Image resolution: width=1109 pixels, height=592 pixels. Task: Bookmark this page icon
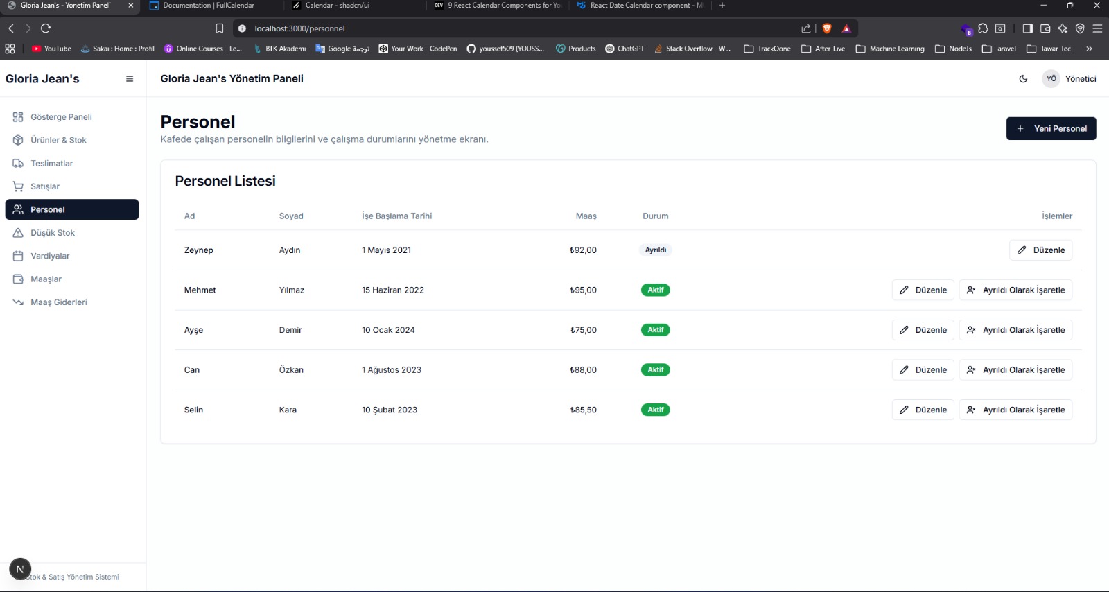click(x=219, y=28)
